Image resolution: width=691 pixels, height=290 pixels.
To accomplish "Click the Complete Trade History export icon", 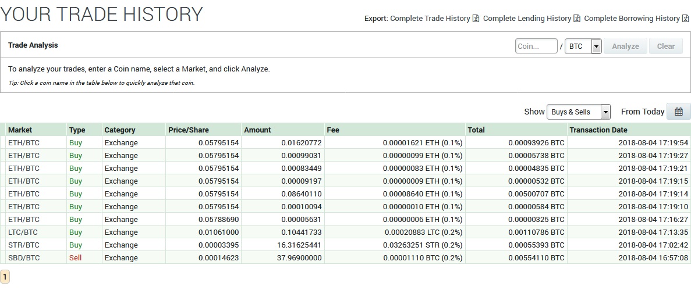I will 476,19.
